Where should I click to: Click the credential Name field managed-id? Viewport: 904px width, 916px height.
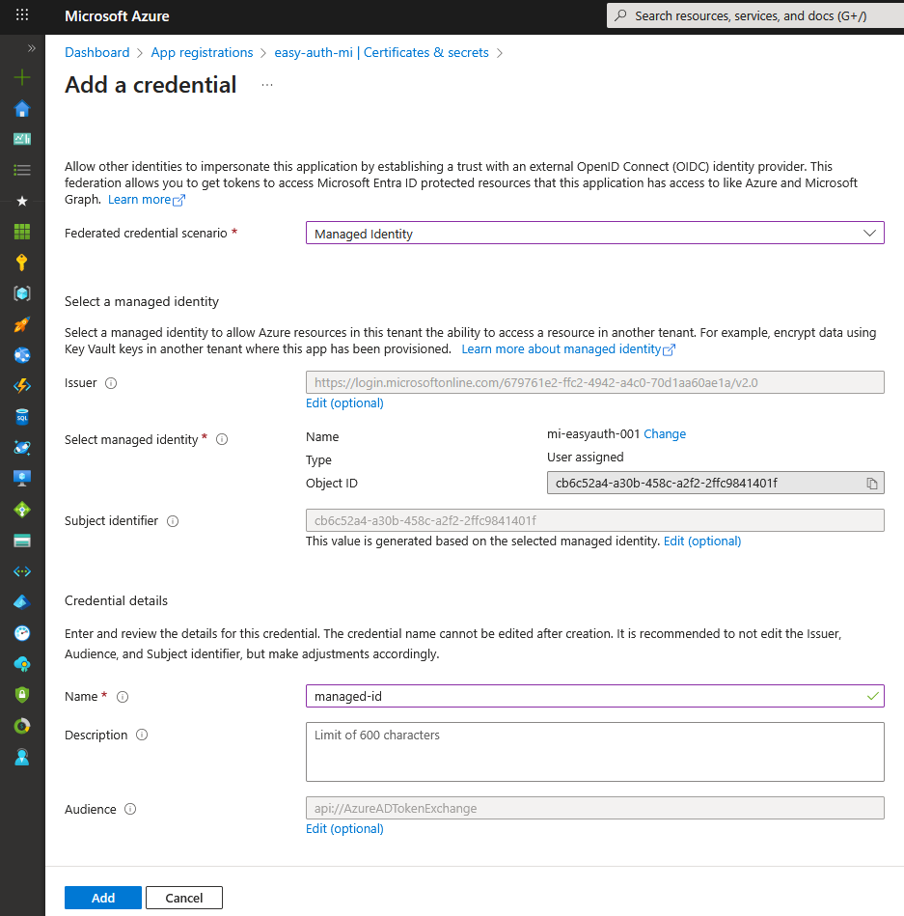click(x=595, y=696)
